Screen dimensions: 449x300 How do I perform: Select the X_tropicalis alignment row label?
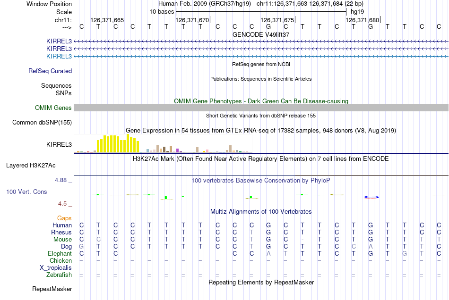(x=56, y=268)
